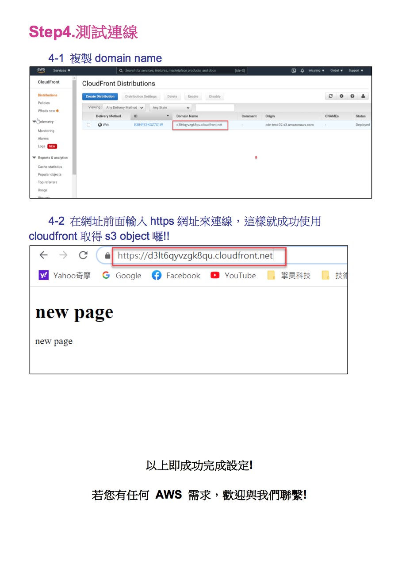Go back using browser back arrow
406x561 pixels.
tap(43, 255)
